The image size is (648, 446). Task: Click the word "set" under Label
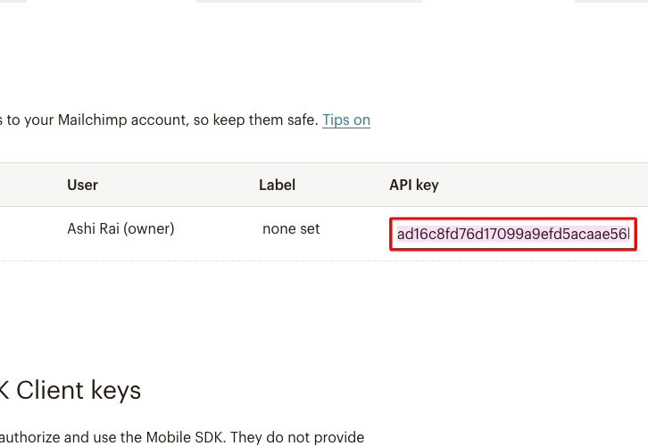click(309, 228)
